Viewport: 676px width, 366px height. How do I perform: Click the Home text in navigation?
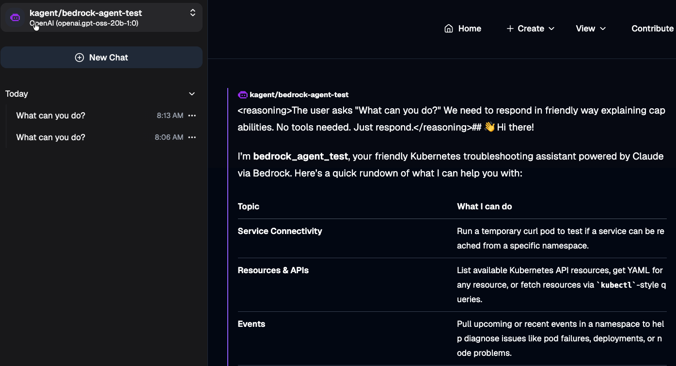pyautogui.click(x=470, y=29)
